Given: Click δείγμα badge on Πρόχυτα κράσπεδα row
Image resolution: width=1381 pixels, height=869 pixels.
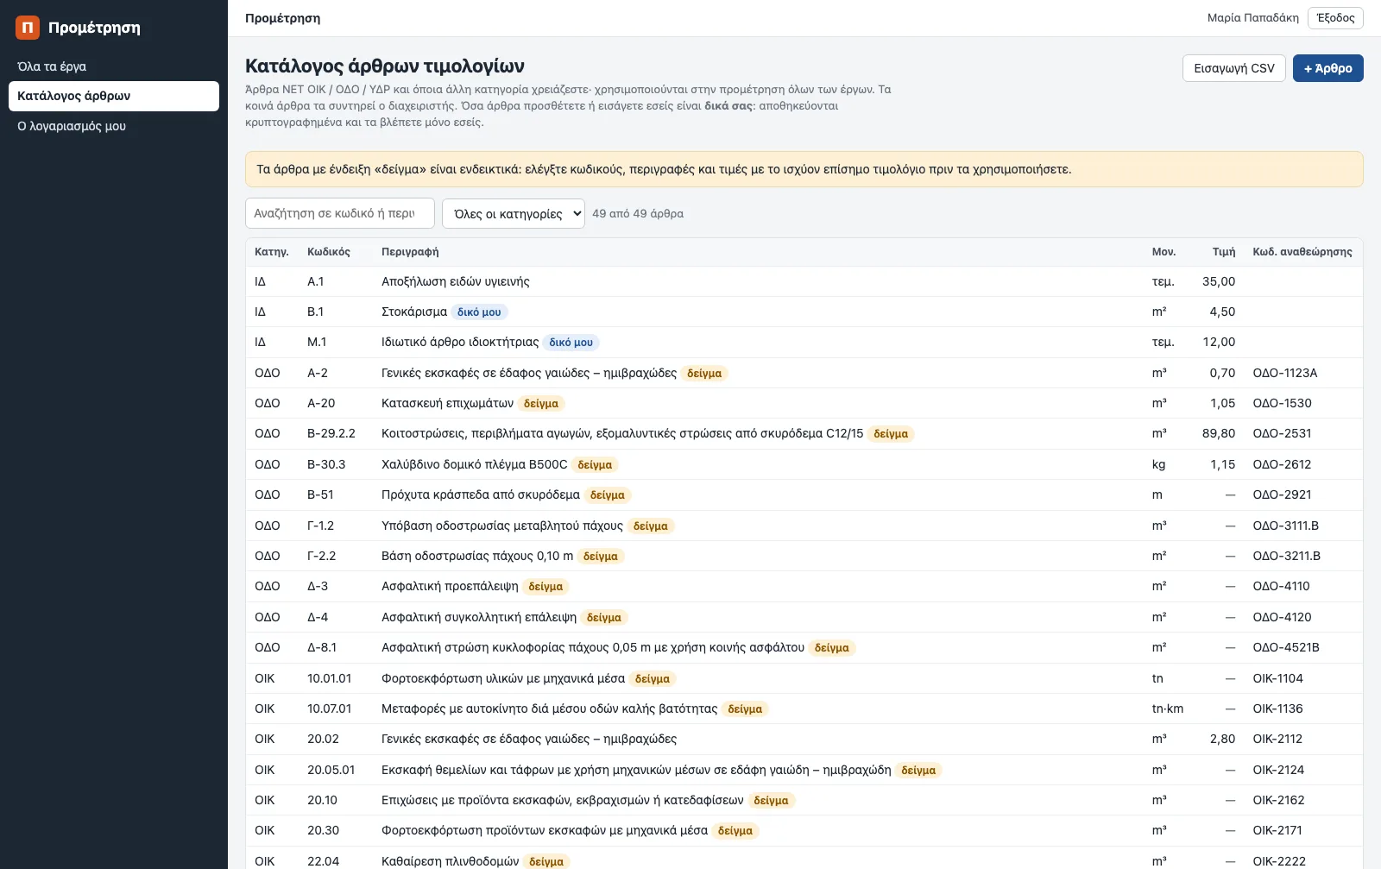Looking at the screenshot, I should (x=608, y=495).
